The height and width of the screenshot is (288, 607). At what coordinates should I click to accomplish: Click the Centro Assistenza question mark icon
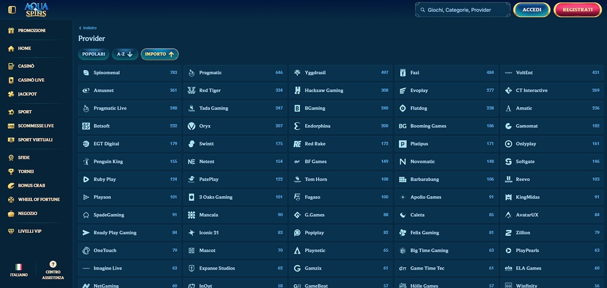point(53,264)
